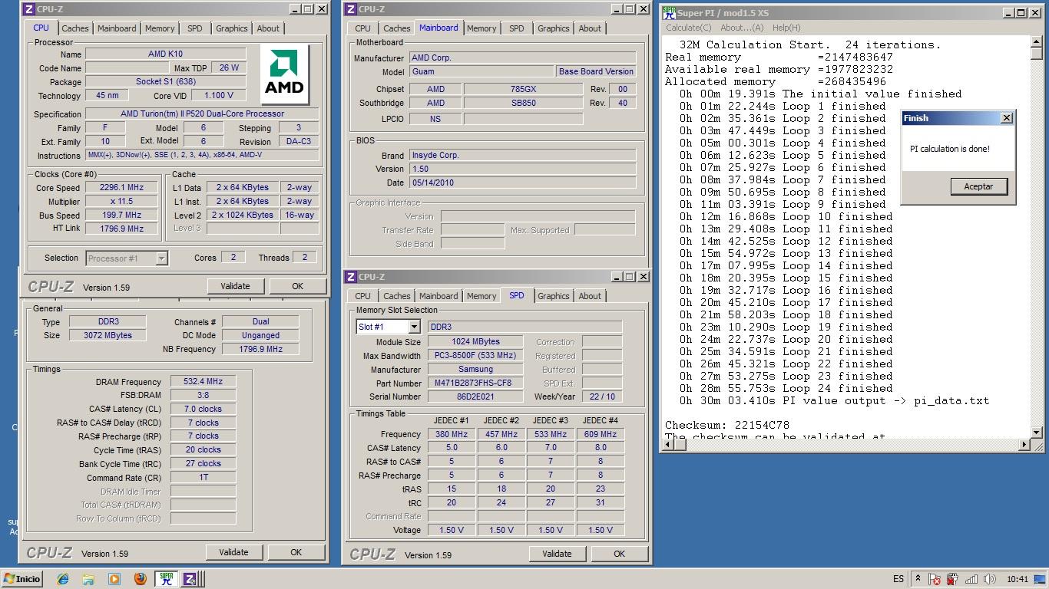The width and height of the screenshot is (1049, 589).
Task: Click Aceptar in the Finish dialog
Action: pos(978,186)
